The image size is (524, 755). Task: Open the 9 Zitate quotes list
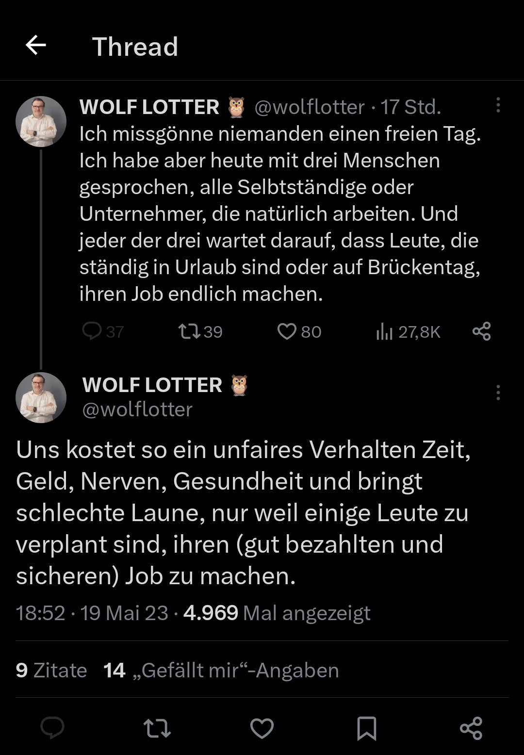pyautogui.click(x=51, y=670)
